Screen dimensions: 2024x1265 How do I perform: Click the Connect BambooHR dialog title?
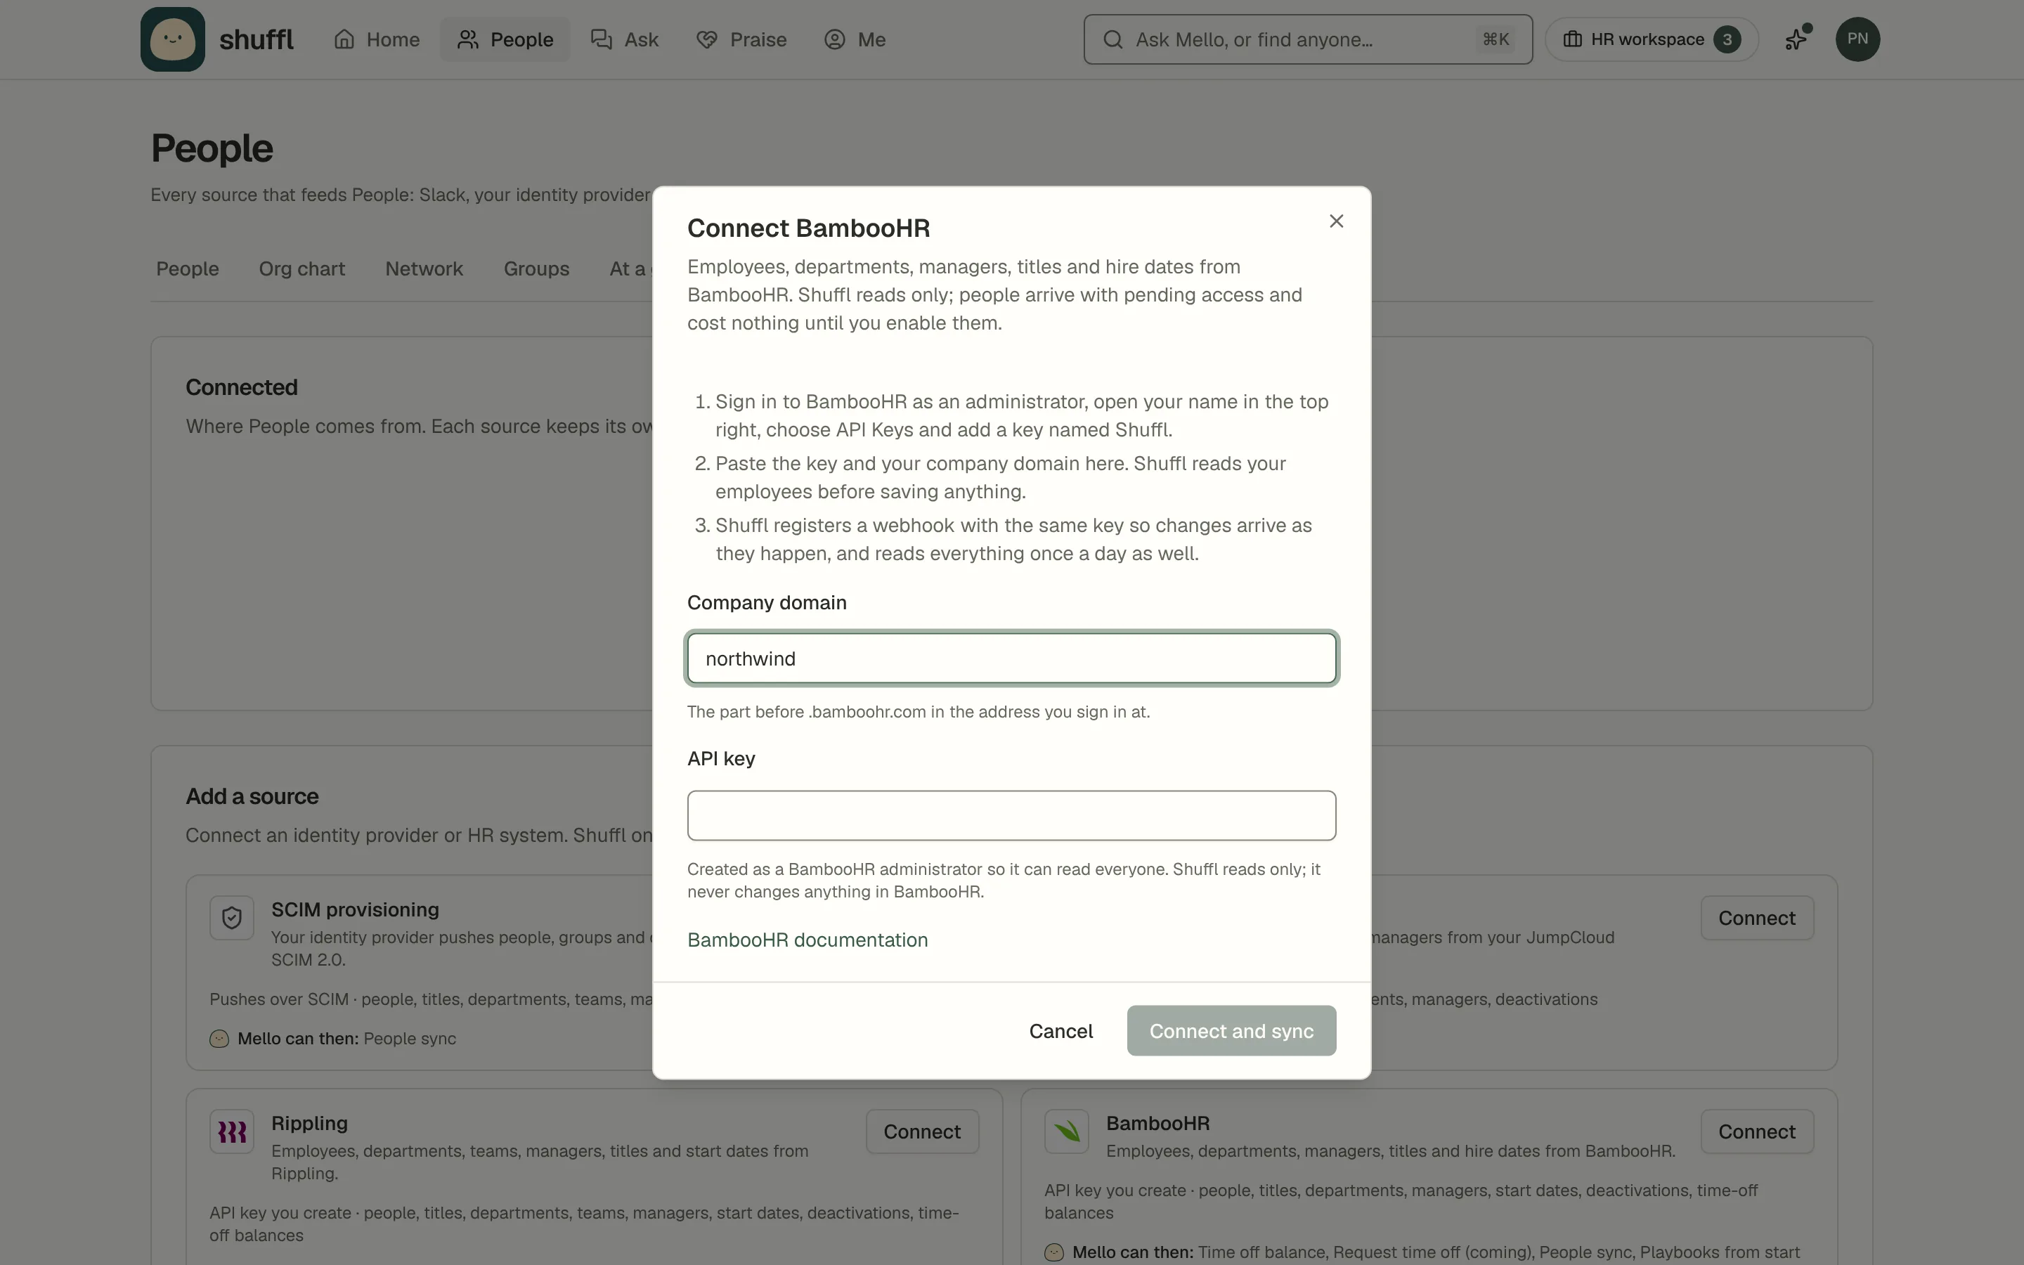808,228
